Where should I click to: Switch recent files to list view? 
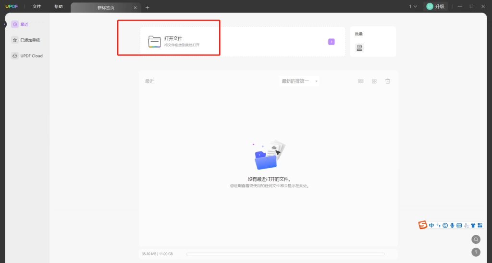tap(361, 81)
